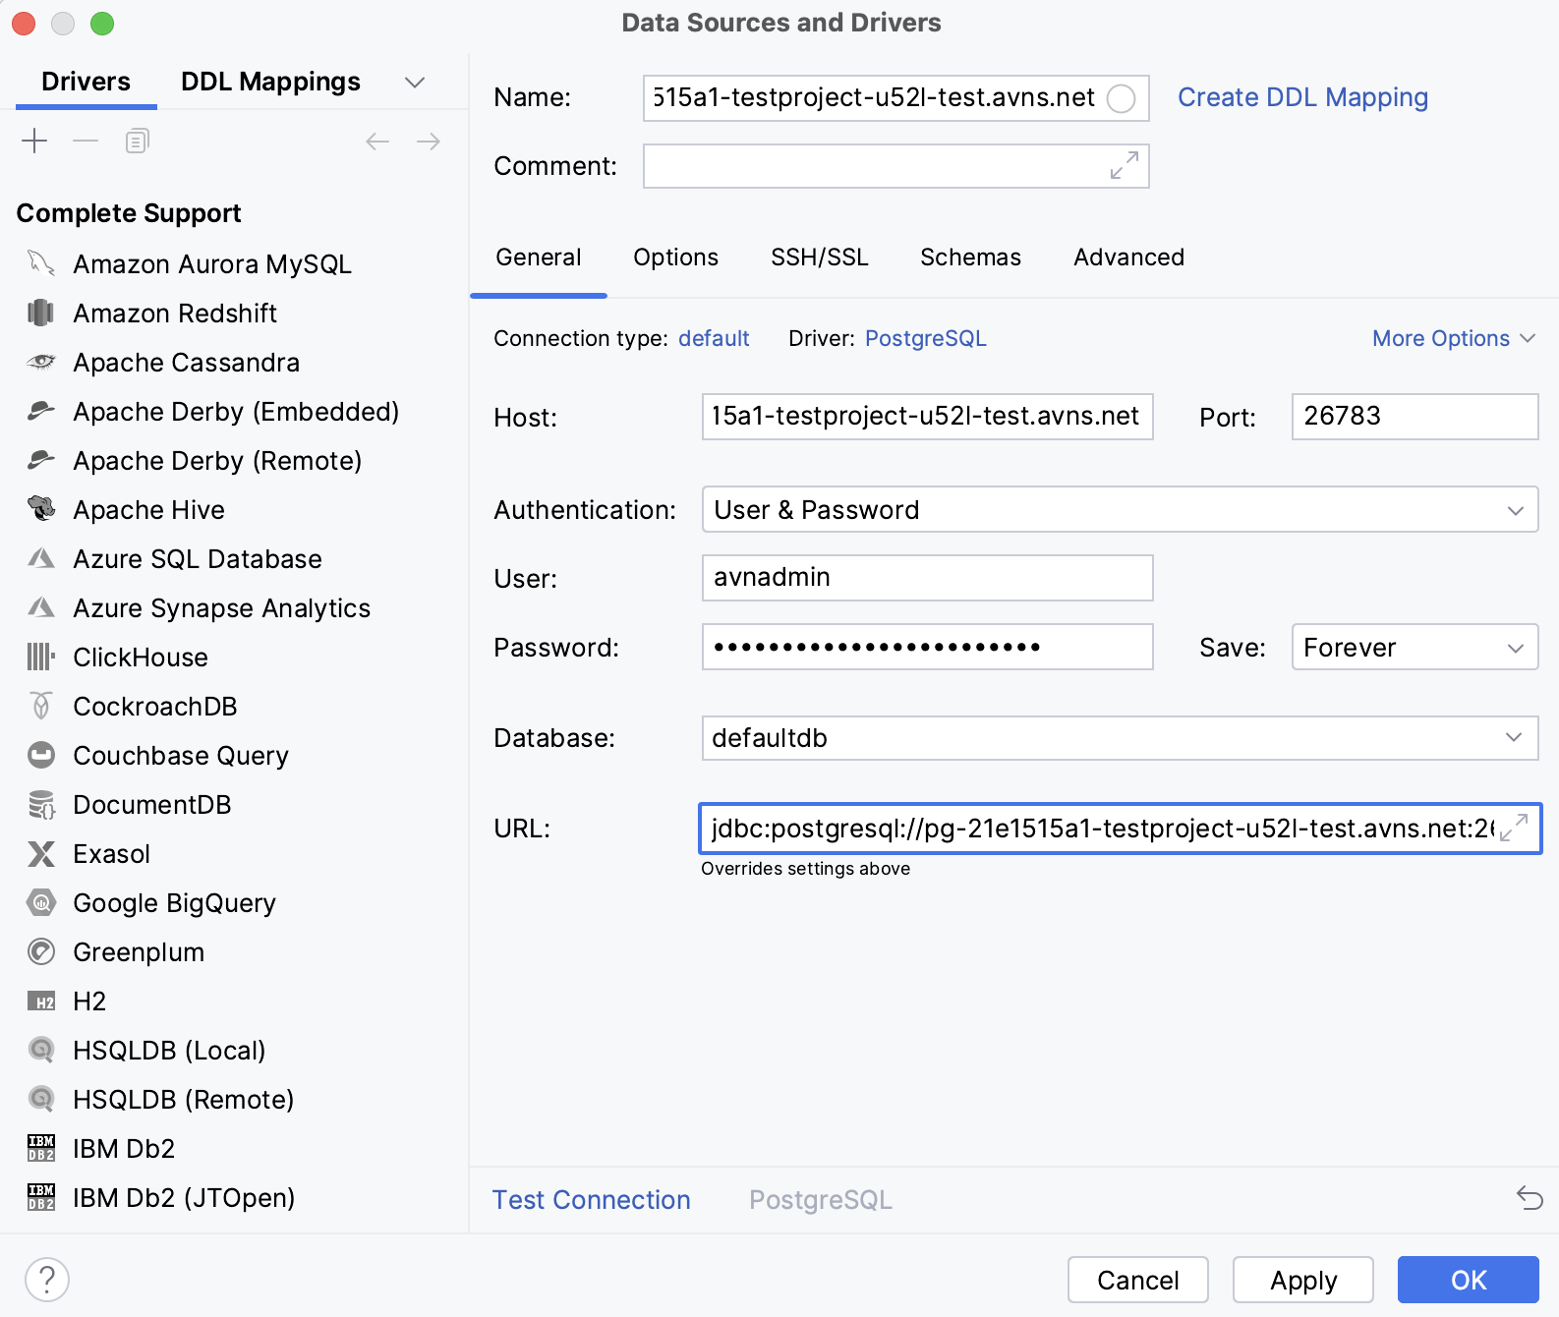Click the CockroachDB icon

pos(41,706)
